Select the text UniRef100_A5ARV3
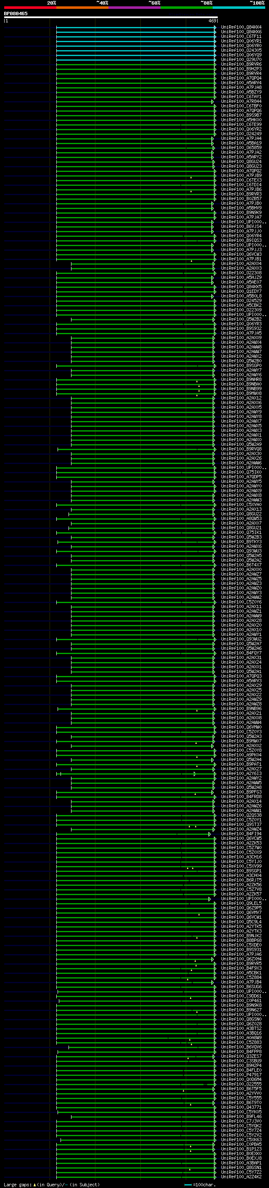The width and height of the screenshot is (269, 1188). (x=241, y=681)
